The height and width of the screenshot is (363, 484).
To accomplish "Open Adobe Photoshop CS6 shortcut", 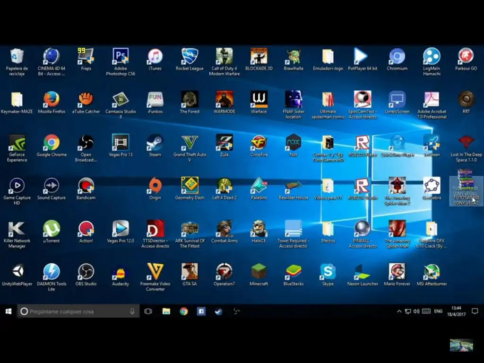I will click(x=121, y=56).
